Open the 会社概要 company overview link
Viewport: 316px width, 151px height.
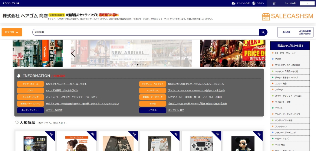(286, 32)
